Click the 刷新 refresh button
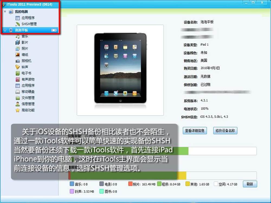The image size is (271, 203). click(250, 184)
